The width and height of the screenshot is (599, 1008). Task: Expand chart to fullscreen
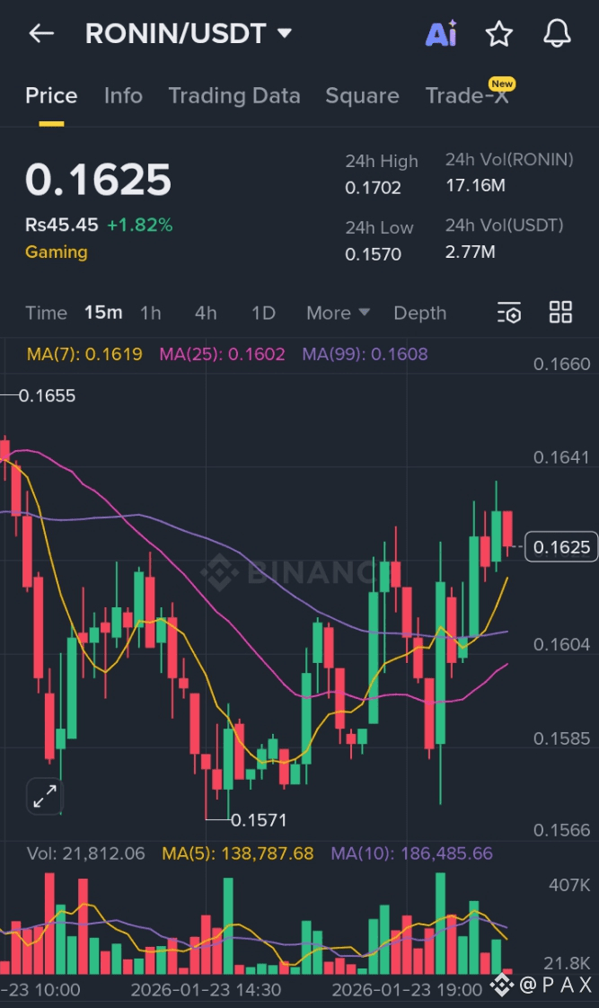[45, 797]
